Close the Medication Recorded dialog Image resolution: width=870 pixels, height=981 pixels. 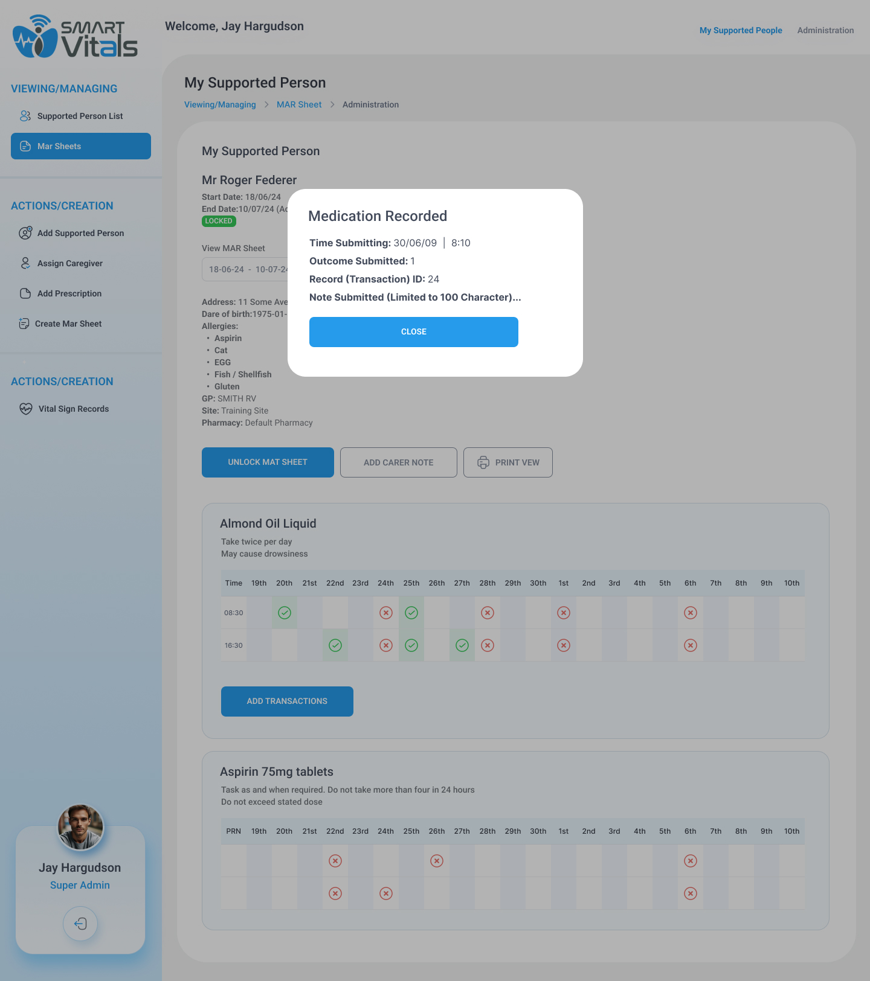point(414,332)
